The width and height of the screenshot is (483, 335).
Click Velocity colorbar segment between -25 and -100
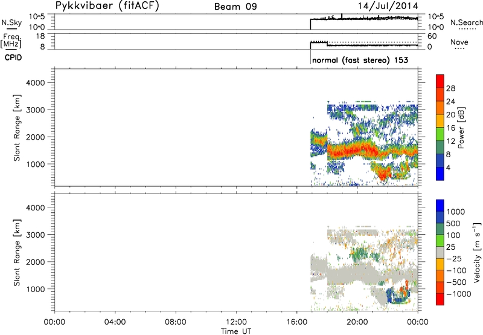pyautogui.click(x=440, y=264)
